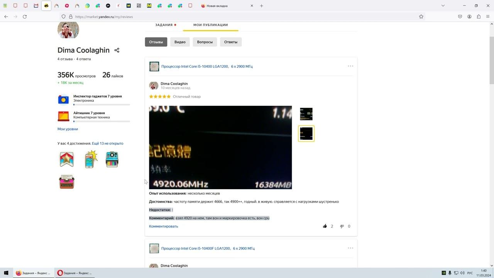Open the Процессор Intel Core i5-10400 link
Screen dimensions: 494x278
point(207,66)
